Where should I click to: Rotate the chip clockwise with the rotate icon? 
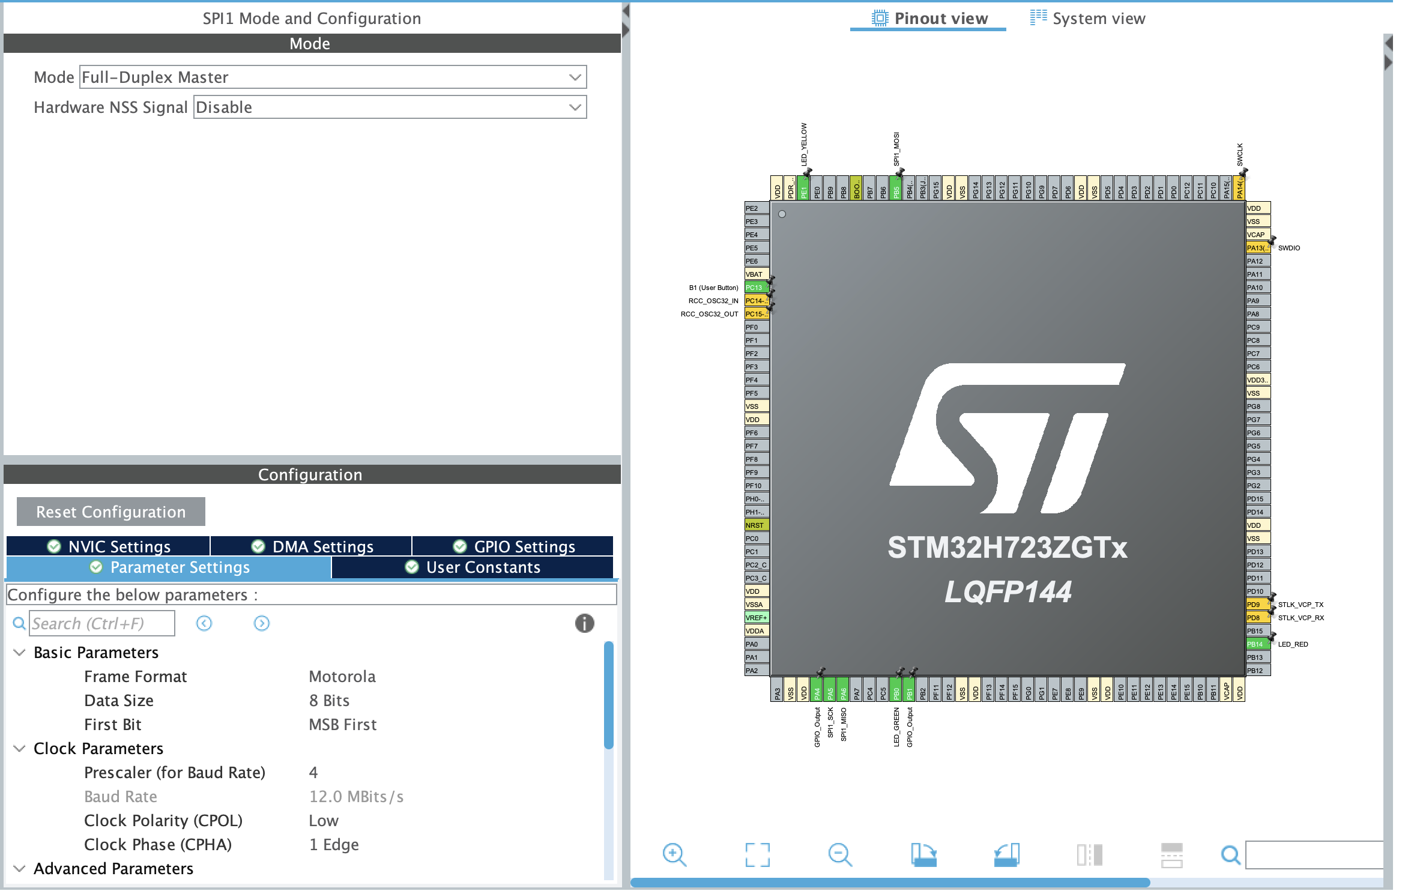coord(923,854)
